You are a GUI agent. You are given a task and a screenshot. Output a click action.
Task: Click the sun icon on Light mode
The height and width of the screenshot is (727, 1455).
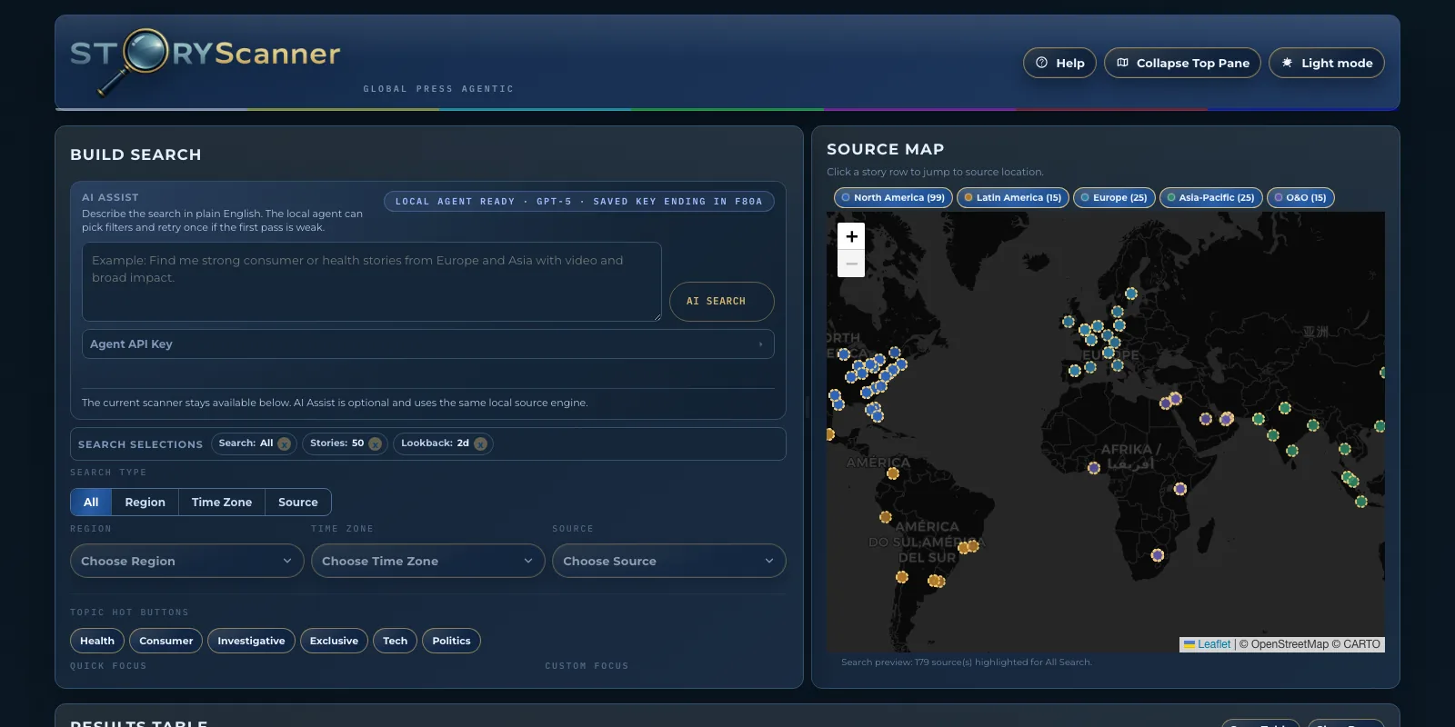click(x=1287, y=63)
